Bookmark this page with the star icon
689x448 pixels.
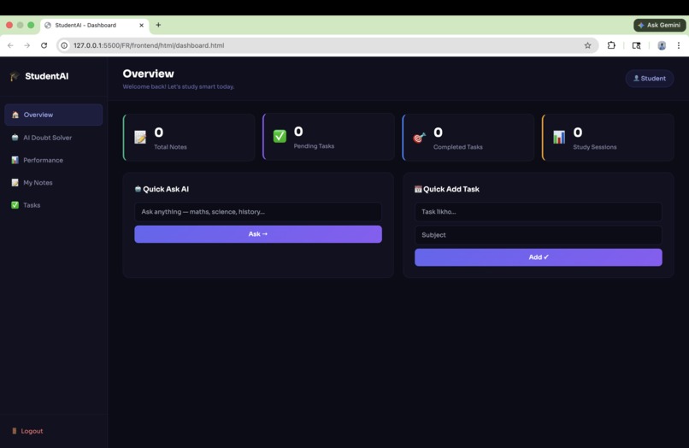(x=587, y=45)
